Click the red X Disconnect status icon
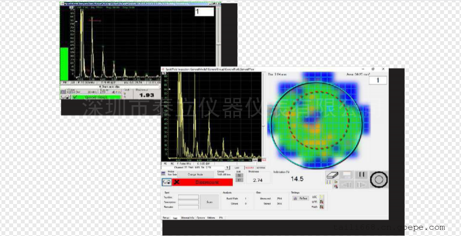461x236 pixels. pyautogui.click(x=176, y=182)
